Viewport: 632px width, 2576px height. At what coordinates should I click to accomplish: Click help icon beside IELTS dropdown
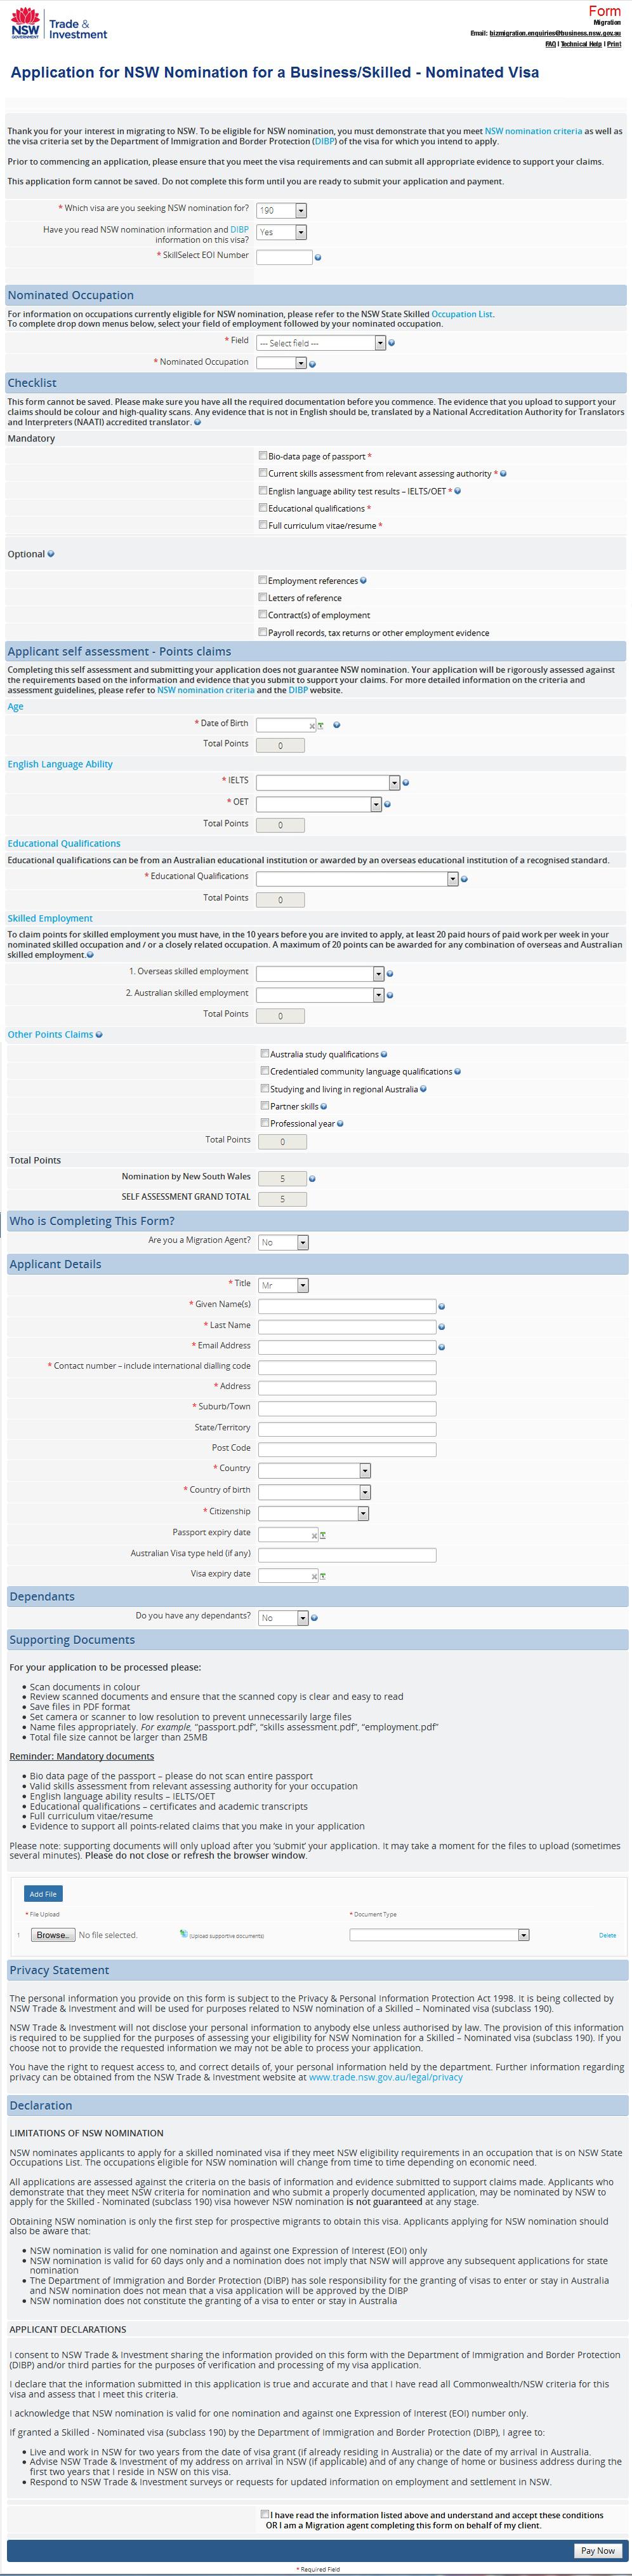(x=405, y=782)
